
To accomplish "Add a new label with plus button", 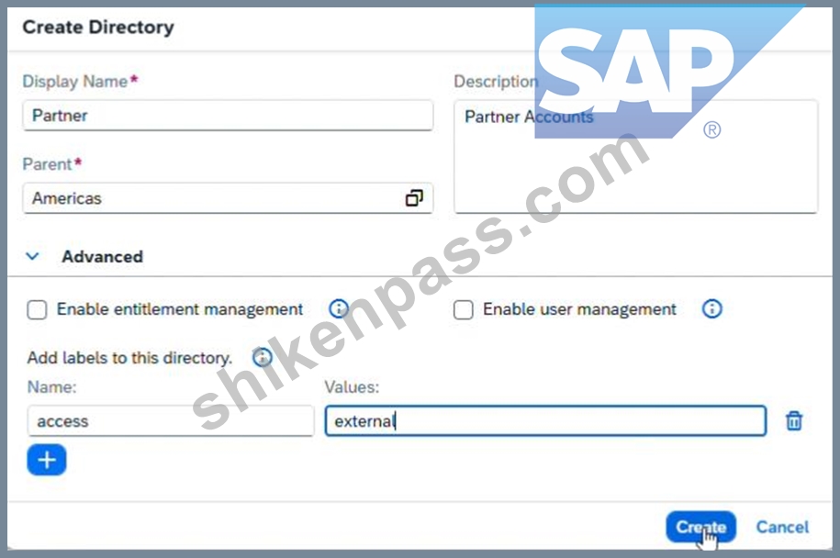I will pos(47,460).
